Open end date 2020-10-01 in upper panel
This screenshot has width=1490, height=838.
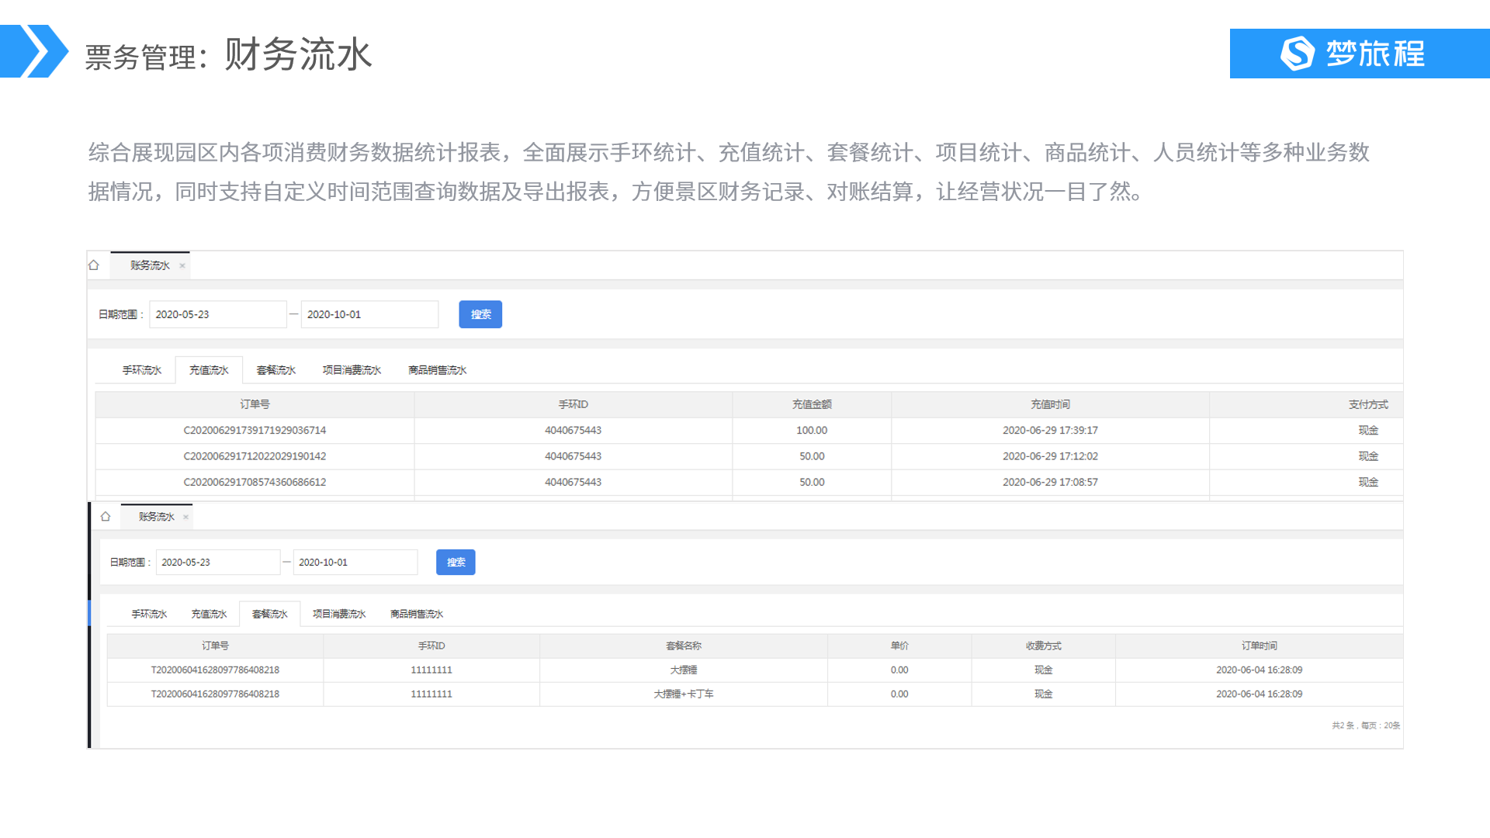pyautogui.click(x=369, y=314)
